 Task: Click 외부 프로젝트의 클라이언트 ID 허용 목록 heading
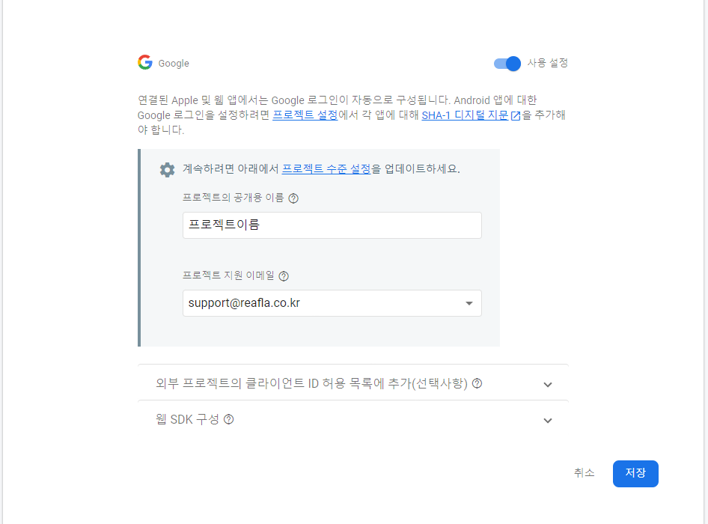311,383
